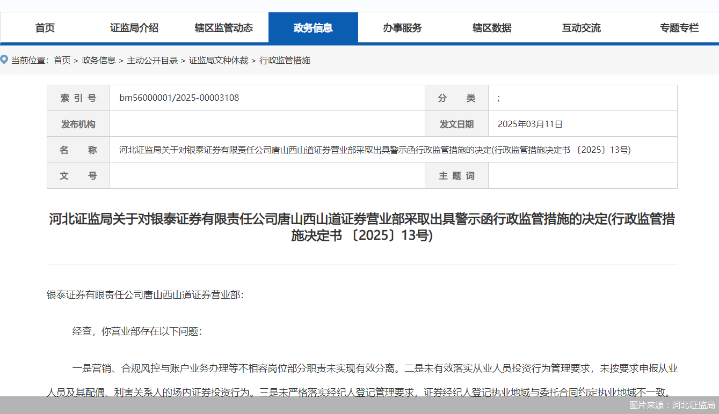Click the document title in the 名称 row
Viewport: 719px width, 414px height.
(371, 149)
